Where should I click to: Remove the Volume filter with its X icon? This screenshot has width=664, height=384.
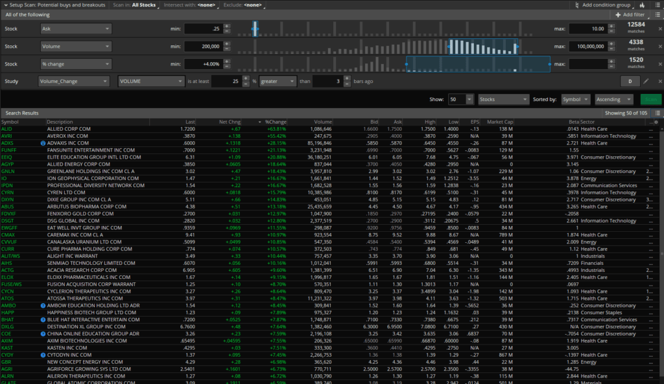659,47
